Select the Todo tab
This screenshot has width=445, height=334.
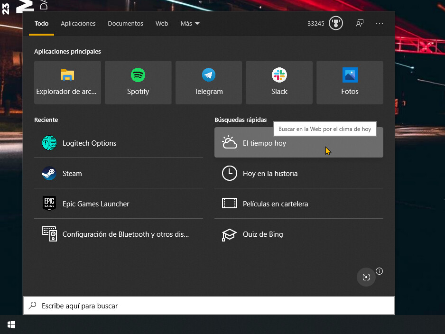[41, 24]
